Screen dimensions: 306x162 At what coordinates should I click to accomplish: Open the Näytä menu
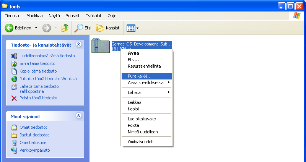pos(54,16)
